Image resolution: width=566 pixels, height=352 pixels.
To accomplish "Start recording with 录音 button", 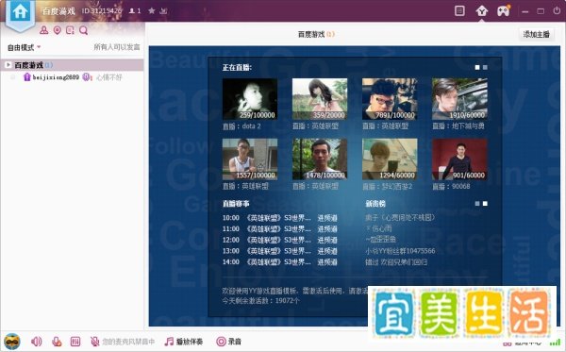I will point(229,342).
